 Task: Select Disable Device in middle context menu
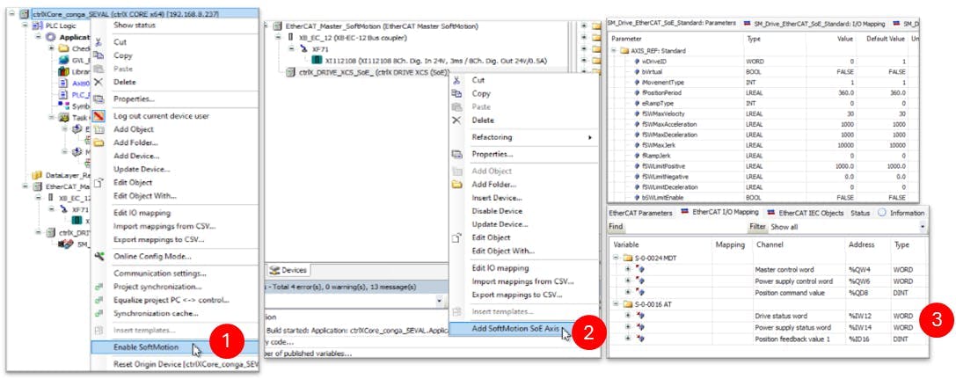pyautogui.click(x=497, y=211)
